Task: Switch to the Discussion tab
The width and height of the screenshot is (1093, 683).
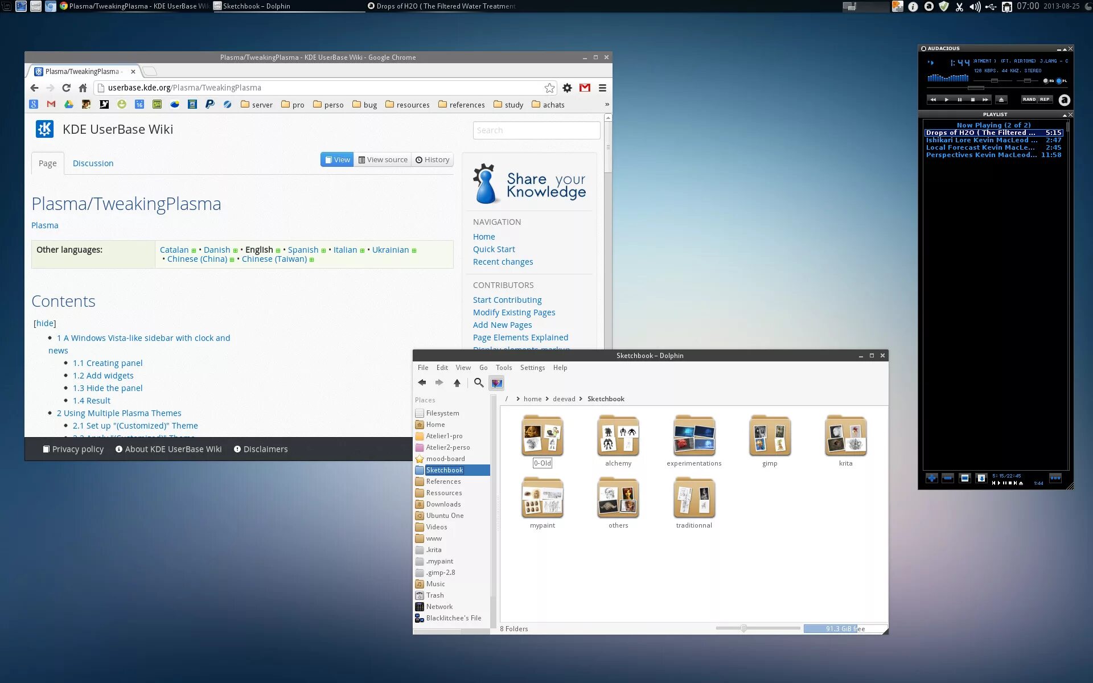Action: (93, 163)
